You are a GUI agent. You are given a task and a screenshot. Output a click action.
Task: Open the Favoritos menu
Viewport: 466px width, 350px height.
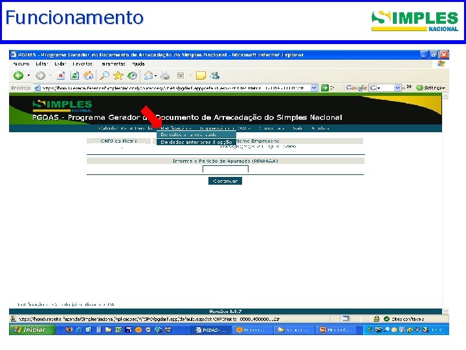point(83,64)
